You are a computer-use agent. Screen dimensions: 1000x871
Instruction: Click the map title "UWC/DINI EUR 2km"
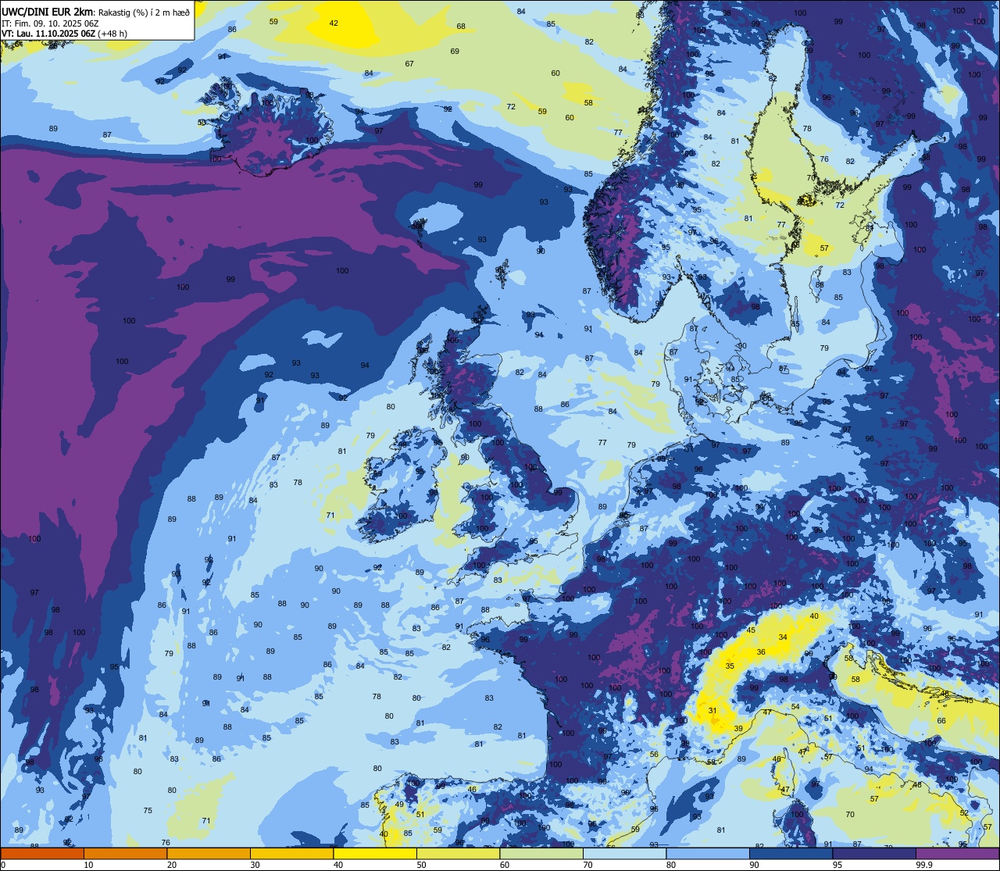tap(46, 11)
